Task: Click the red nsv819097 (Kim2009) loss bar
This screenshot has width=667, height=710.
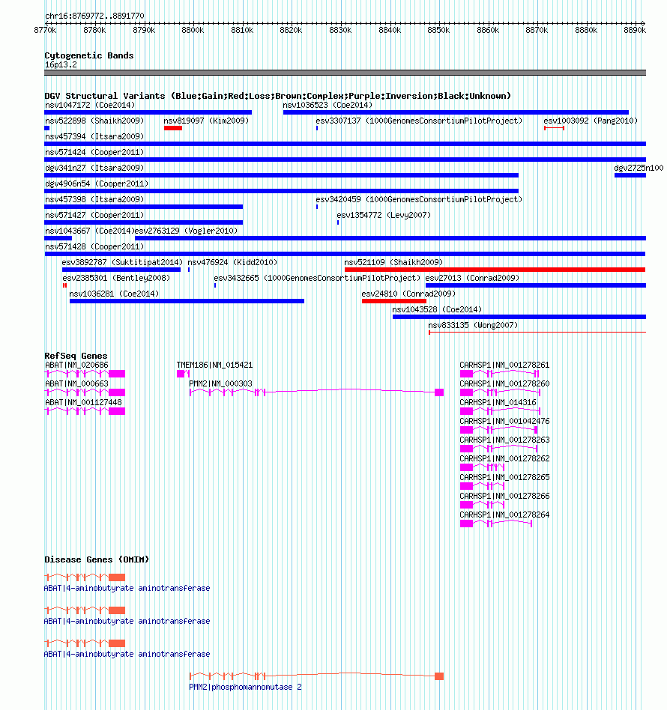Action: 173,128
